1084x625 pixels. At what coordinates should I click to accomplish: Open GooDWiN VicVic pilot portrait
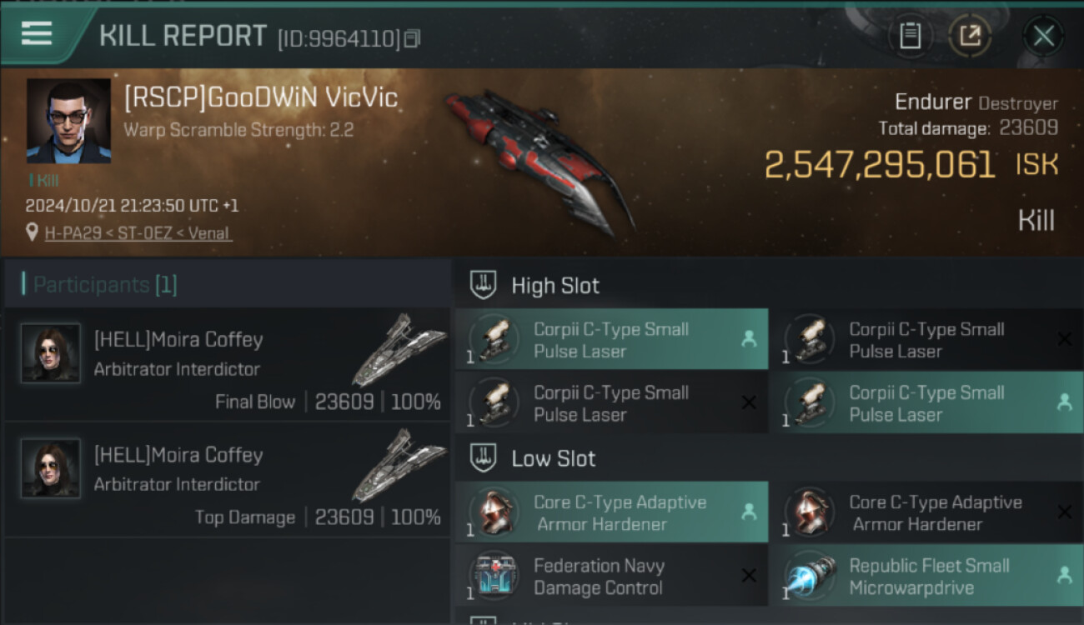tap(68, 121)
